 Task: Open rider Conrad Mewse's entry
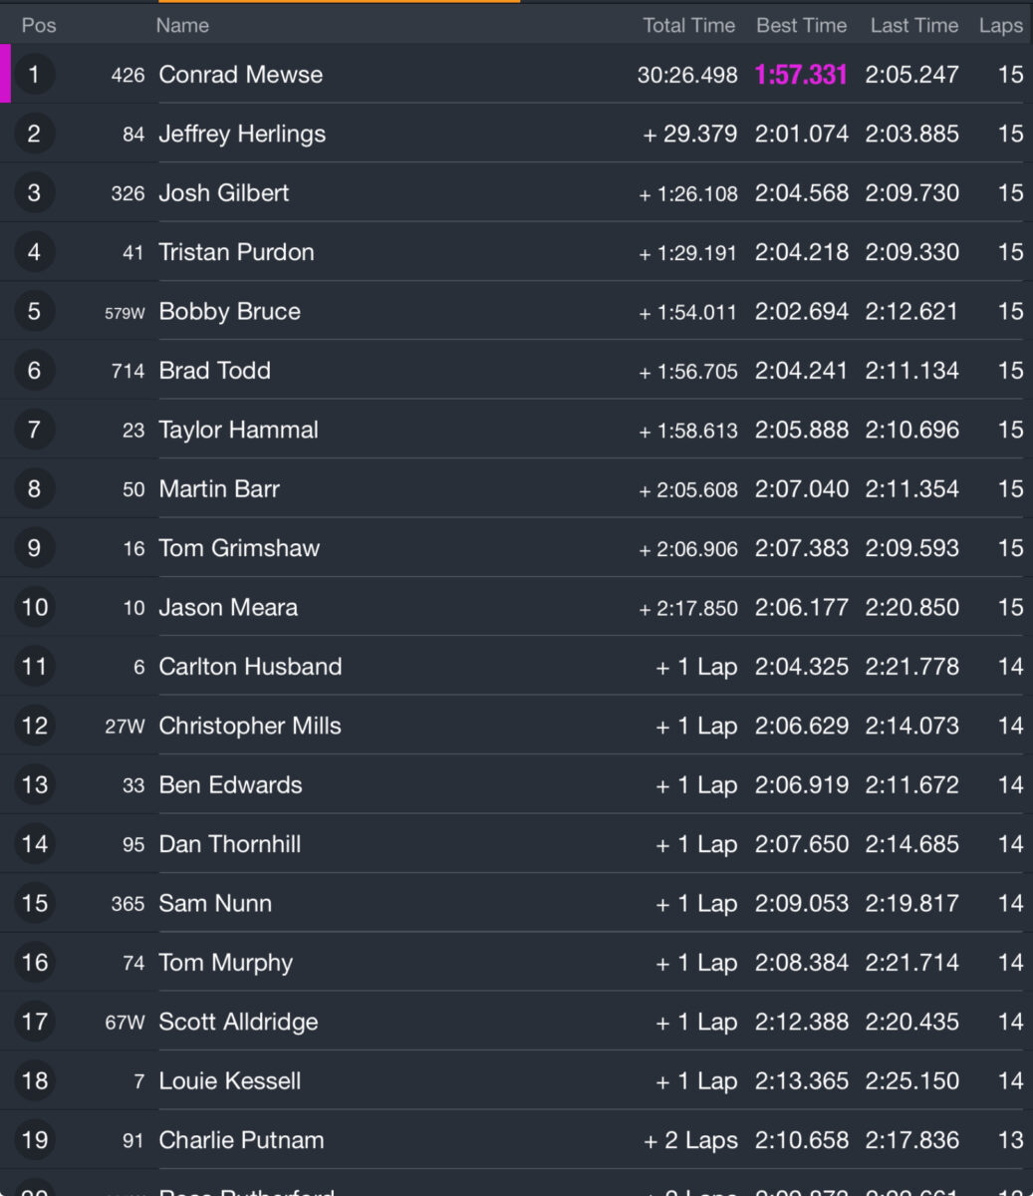pos(241,75)
